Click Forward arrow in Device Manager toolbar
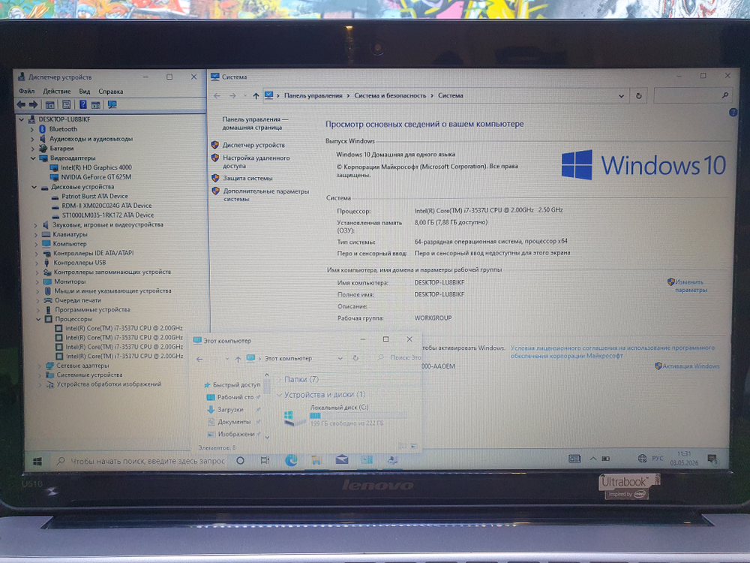Screen dimensions: 750x563 click(33, 104)
